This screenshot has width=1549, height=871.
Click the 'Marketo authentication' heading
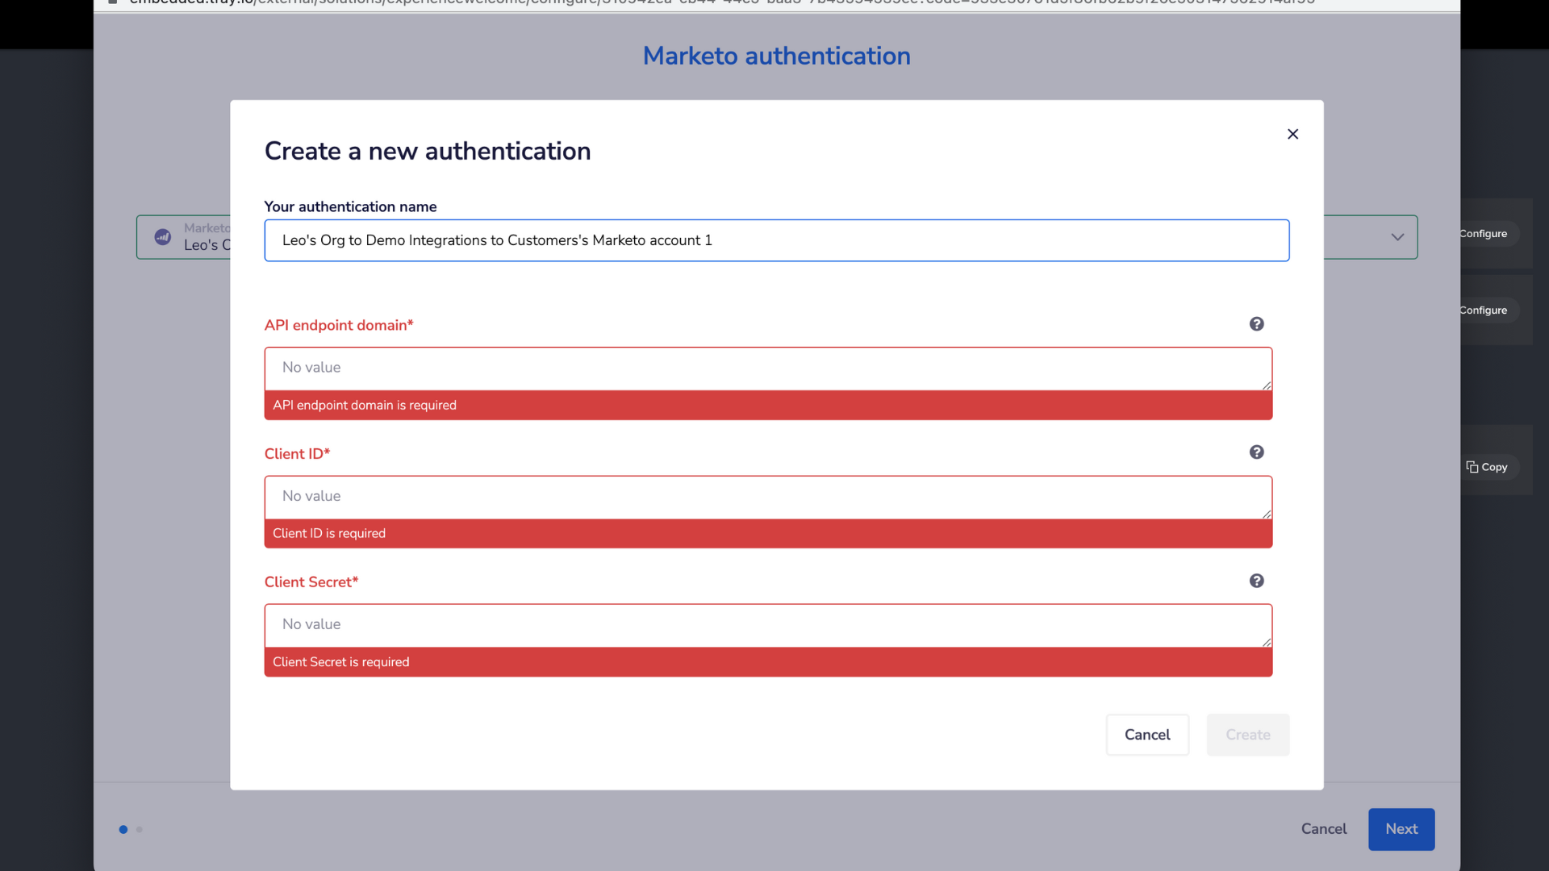click(776, 56)
